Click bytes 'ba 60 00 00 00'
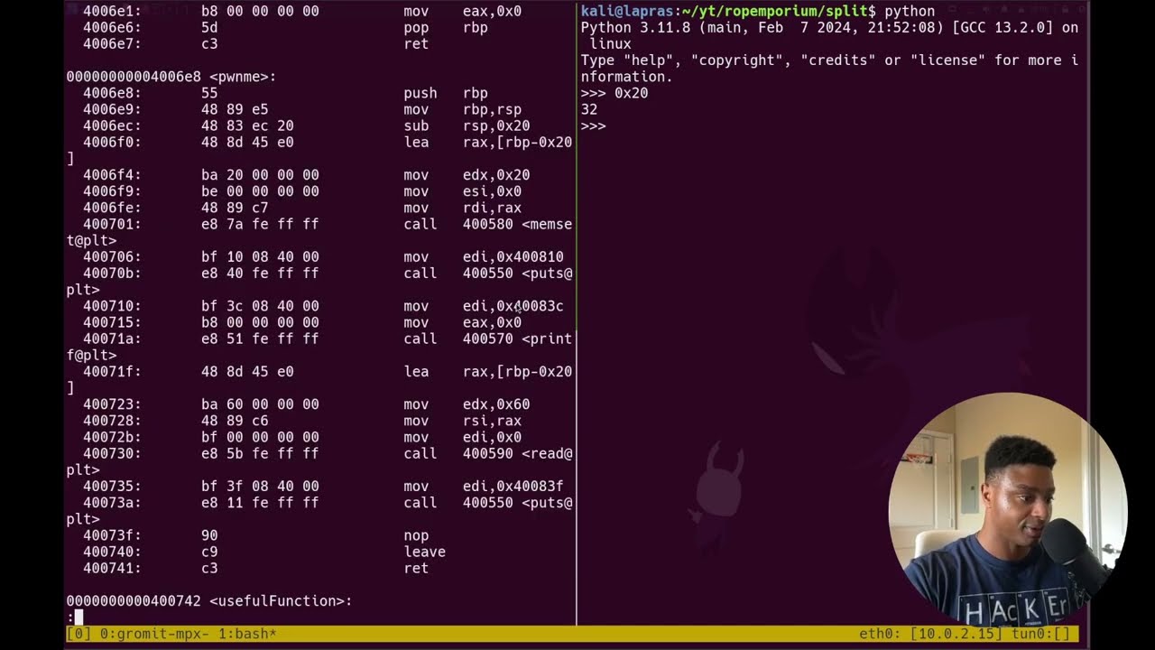This screenshot has height=650, width=1155. (x=260, y=404)
